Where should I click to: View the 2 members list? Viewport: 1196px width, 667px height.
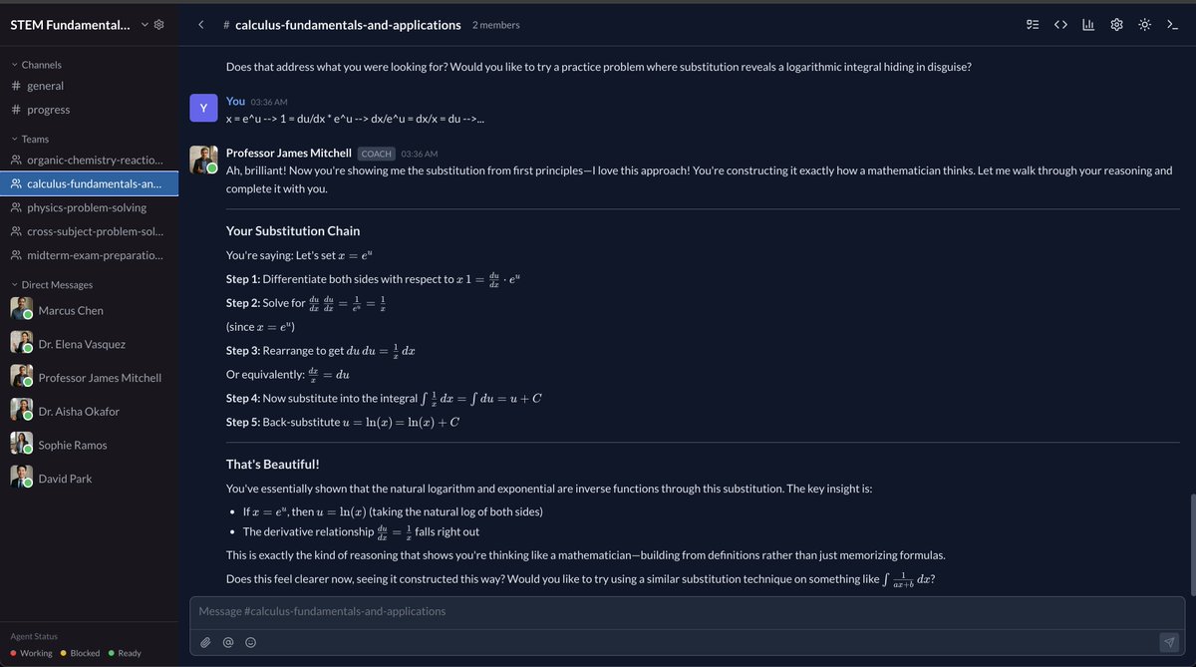coord(495,25)
